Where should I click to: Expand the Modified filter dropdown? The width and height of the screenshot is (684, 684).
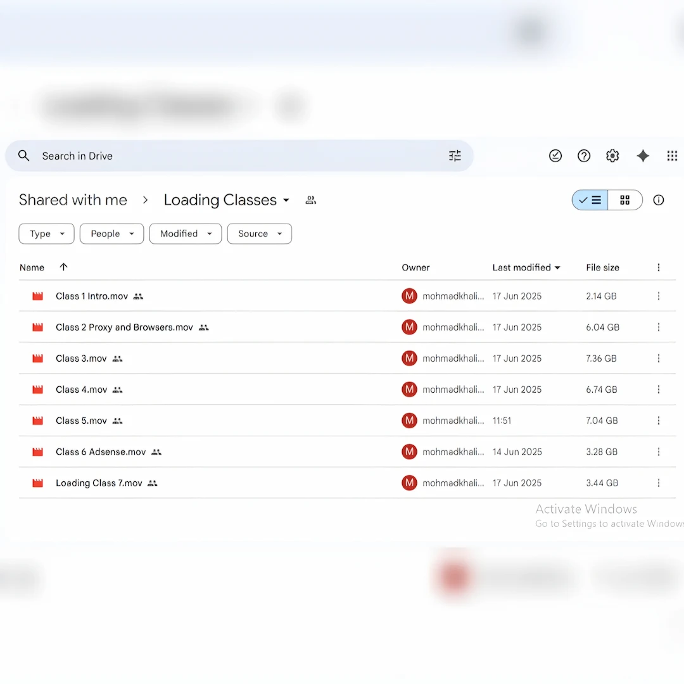click(x=185, y=234)
